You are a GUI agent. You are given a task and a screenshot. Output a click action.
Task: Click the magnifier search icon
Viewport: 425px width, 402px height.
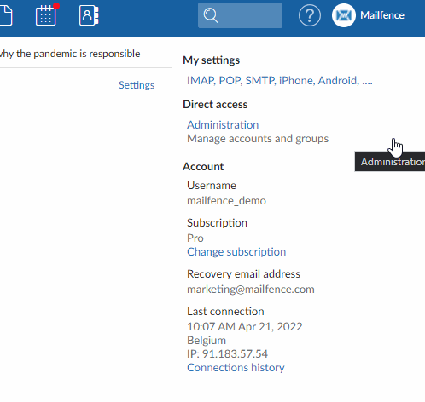(x=211, y=15)
